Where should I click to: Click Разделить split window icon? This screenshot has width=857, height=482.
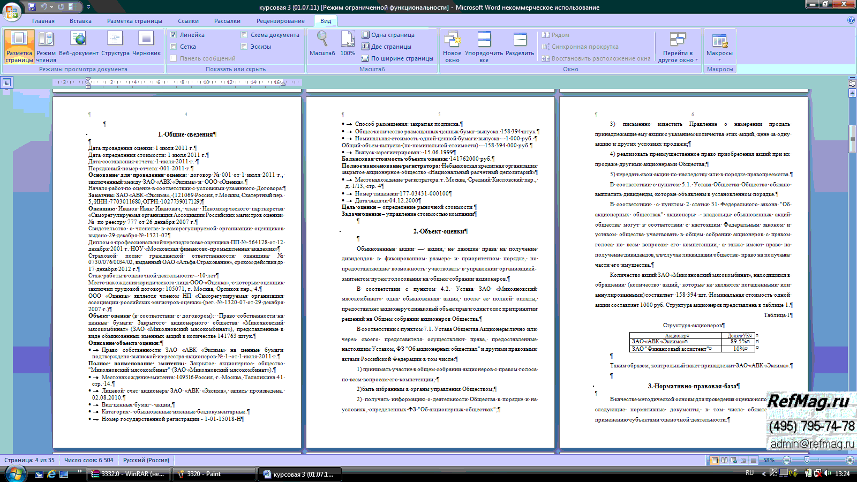pyautogui.click(x=520, y=47)
